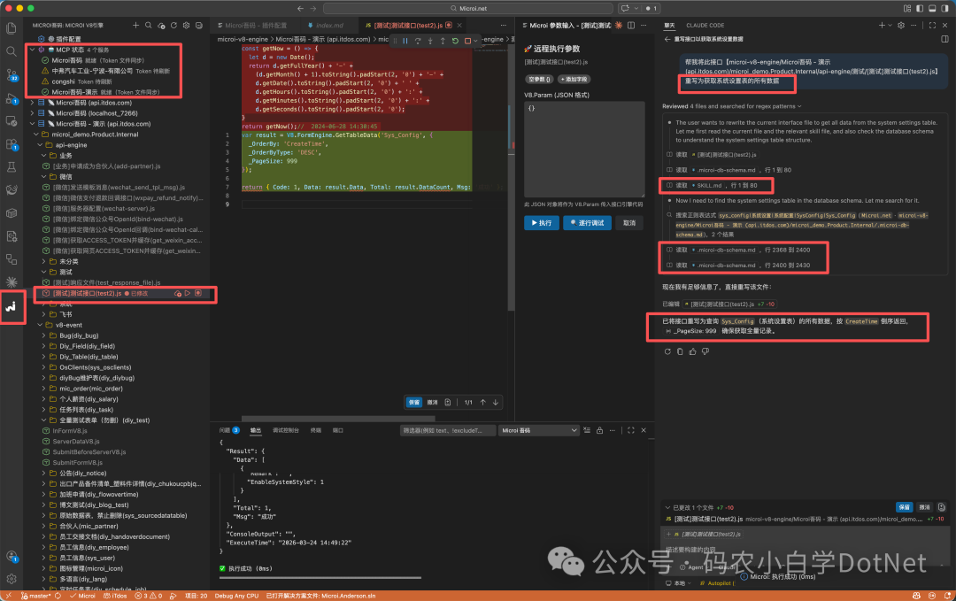Click the refresh icon in Microi sidebar header
The width and height of the screenshot is (956, 601).
[x=173, y=25]
